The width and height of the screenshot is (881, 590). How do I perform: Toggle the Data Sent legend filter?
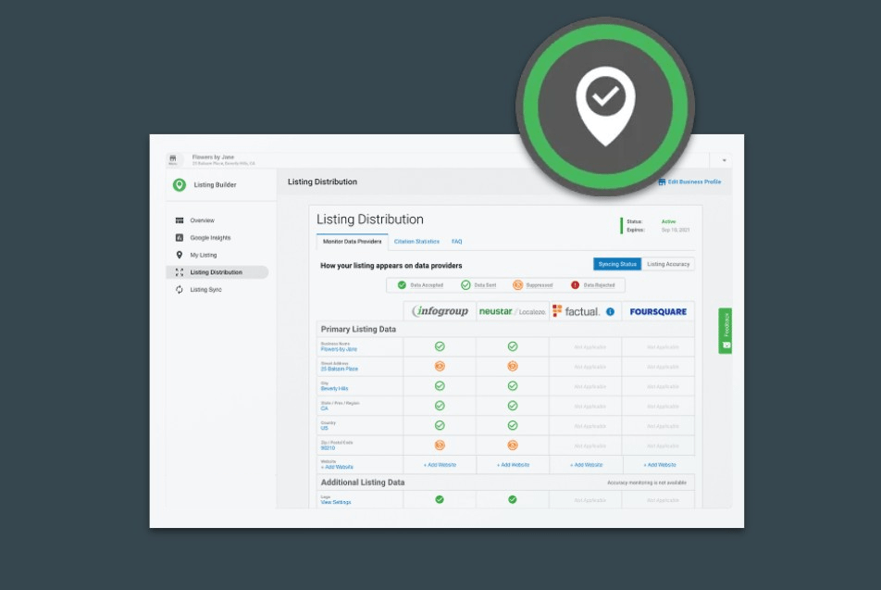click(465, 285)
